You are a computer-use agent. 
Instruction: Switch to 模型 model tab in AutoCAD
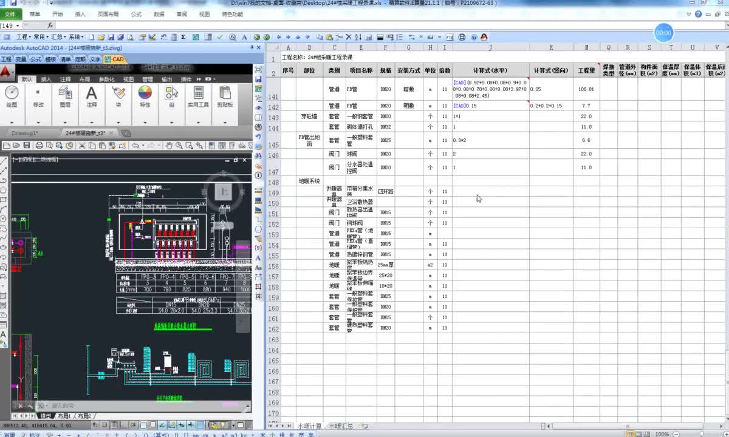[46, 416]
